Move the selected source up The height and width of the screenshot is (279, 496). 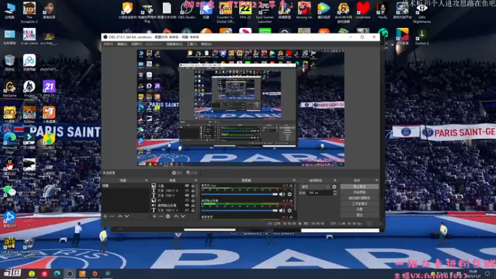click(176, 216)
